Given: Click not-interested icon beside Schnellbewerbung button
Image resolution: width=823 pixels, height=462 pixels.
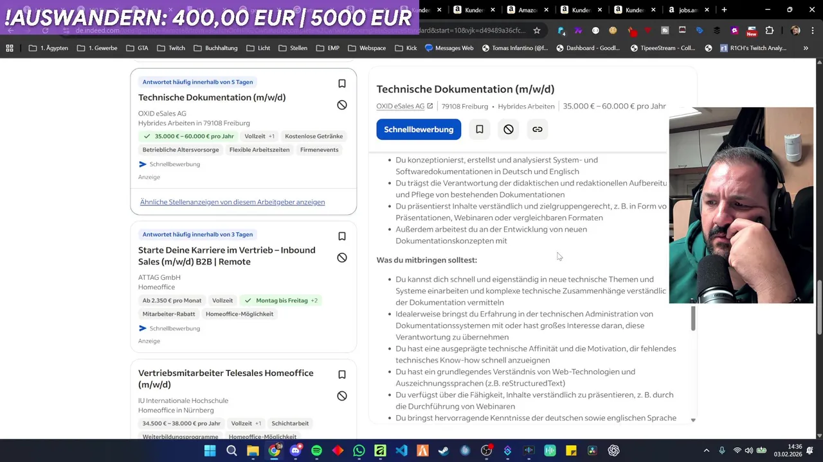Looking at the screenshot, I should point(509,129).
